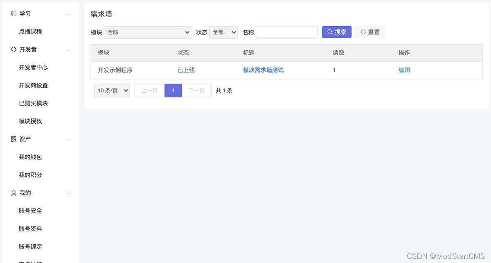Viewport: 491px width, 263px height.
Task: Click the 资产 asset icon in sidebar
Action: 14,139
